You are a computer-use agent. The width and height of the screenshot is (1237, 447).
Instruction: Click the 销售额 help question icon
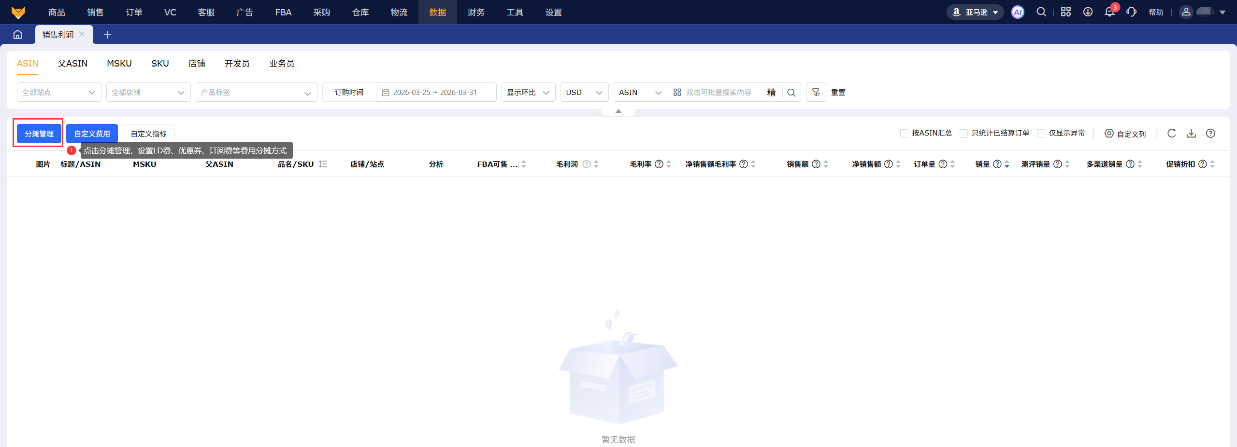coord(816,164)
